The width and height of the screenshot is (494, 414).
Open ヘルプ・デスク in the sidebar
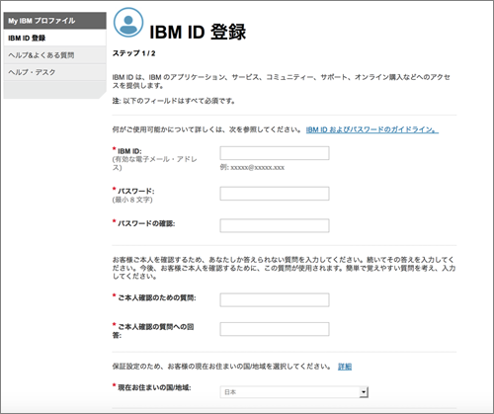pos(55,72)
